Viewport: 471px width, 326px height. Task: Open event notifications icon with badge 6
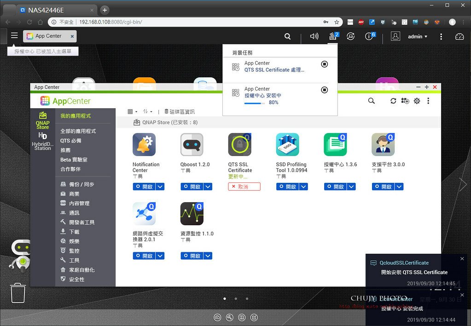(x=370, y=36)
